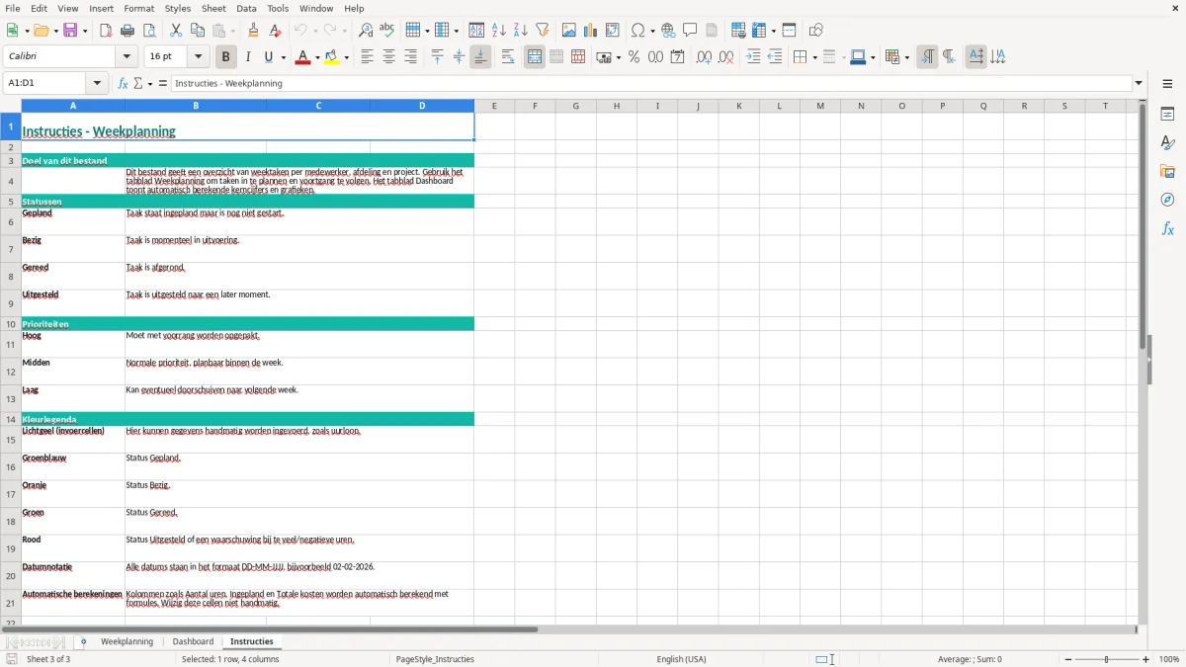Click the Sort Ascending icon
Screen dimensions: 1186x667
click(x=499, y=31)
